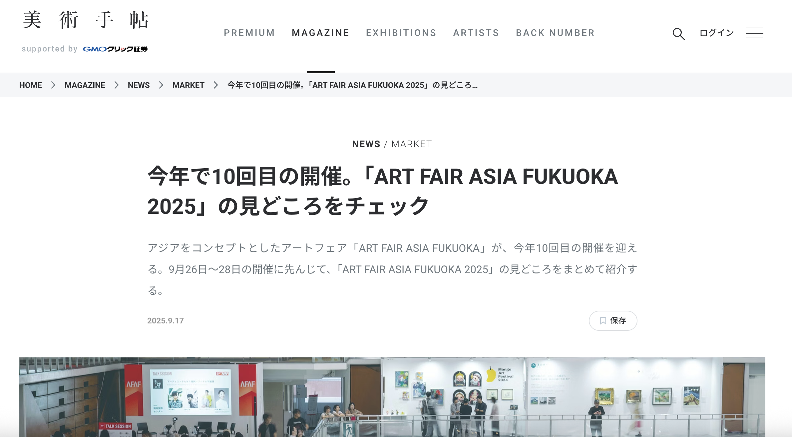Click the chevron after MAGAZINE in the breadcrumb

click(x=116, y=85)
